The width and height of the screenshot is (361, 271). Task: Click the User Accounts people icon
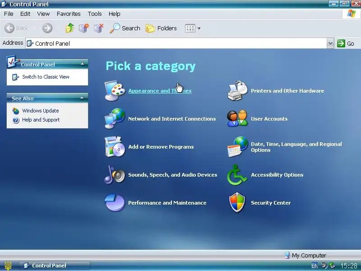[237, 118]
